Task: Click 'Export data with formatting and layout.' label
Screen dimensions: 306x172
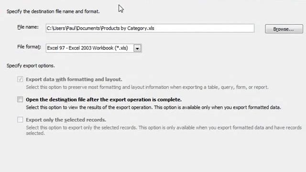Action: (x=74, y=79)
